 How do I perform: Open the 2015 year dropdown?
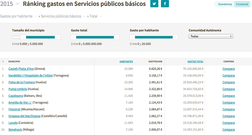click(x=10, y=4)
